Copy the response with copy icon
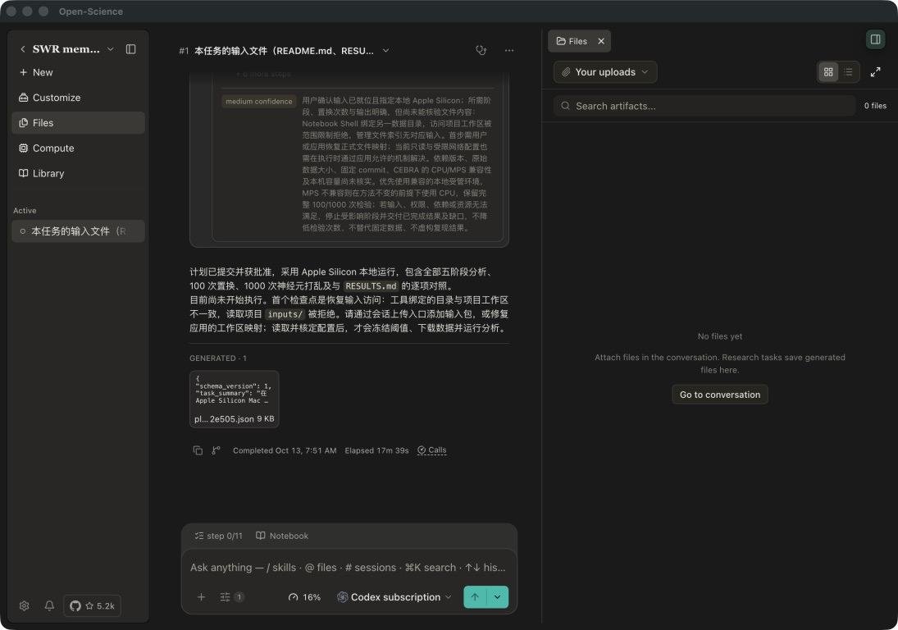898x630 pixels. coord(198,450)
